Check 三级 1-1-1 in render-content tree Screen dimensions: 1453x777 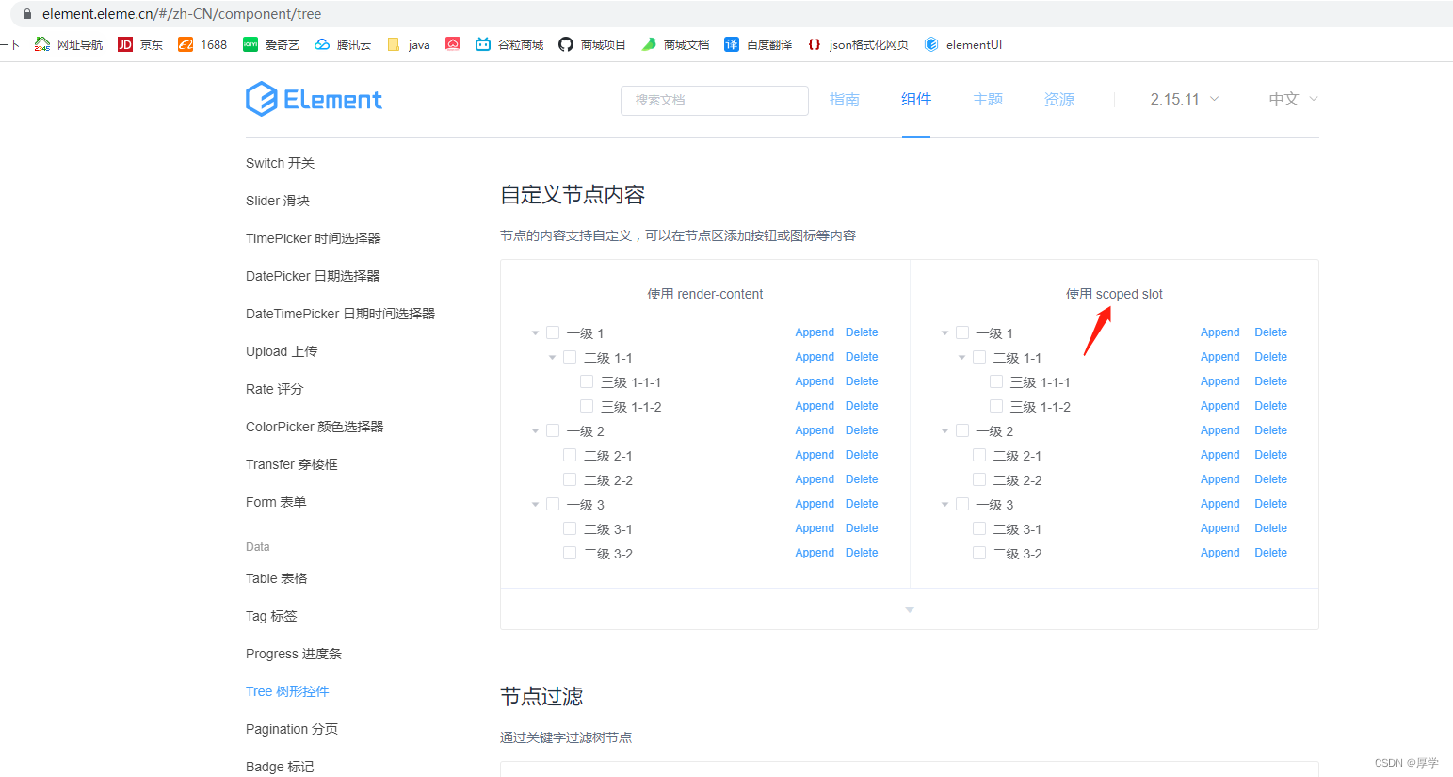587,381
